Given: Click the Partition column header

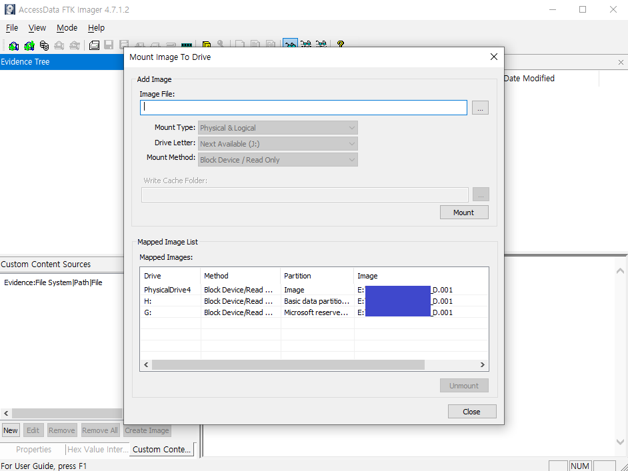Looking at the screenshot, I should tap(317, 276).
